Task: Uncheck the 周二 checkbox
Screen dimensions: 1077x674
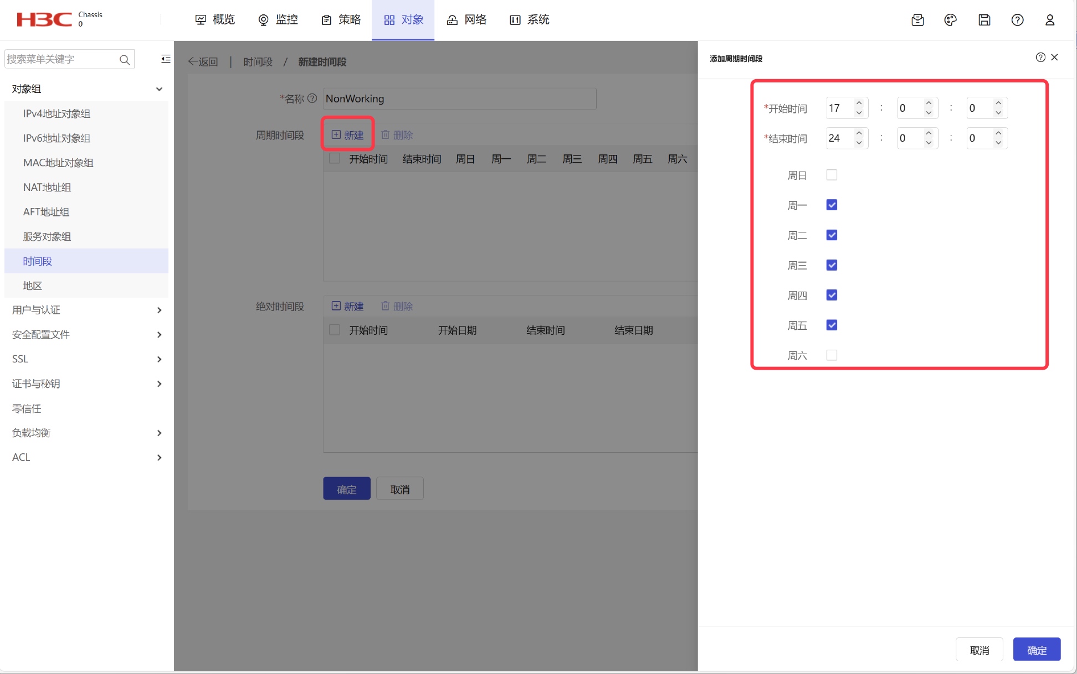Action: pos(832,235)
